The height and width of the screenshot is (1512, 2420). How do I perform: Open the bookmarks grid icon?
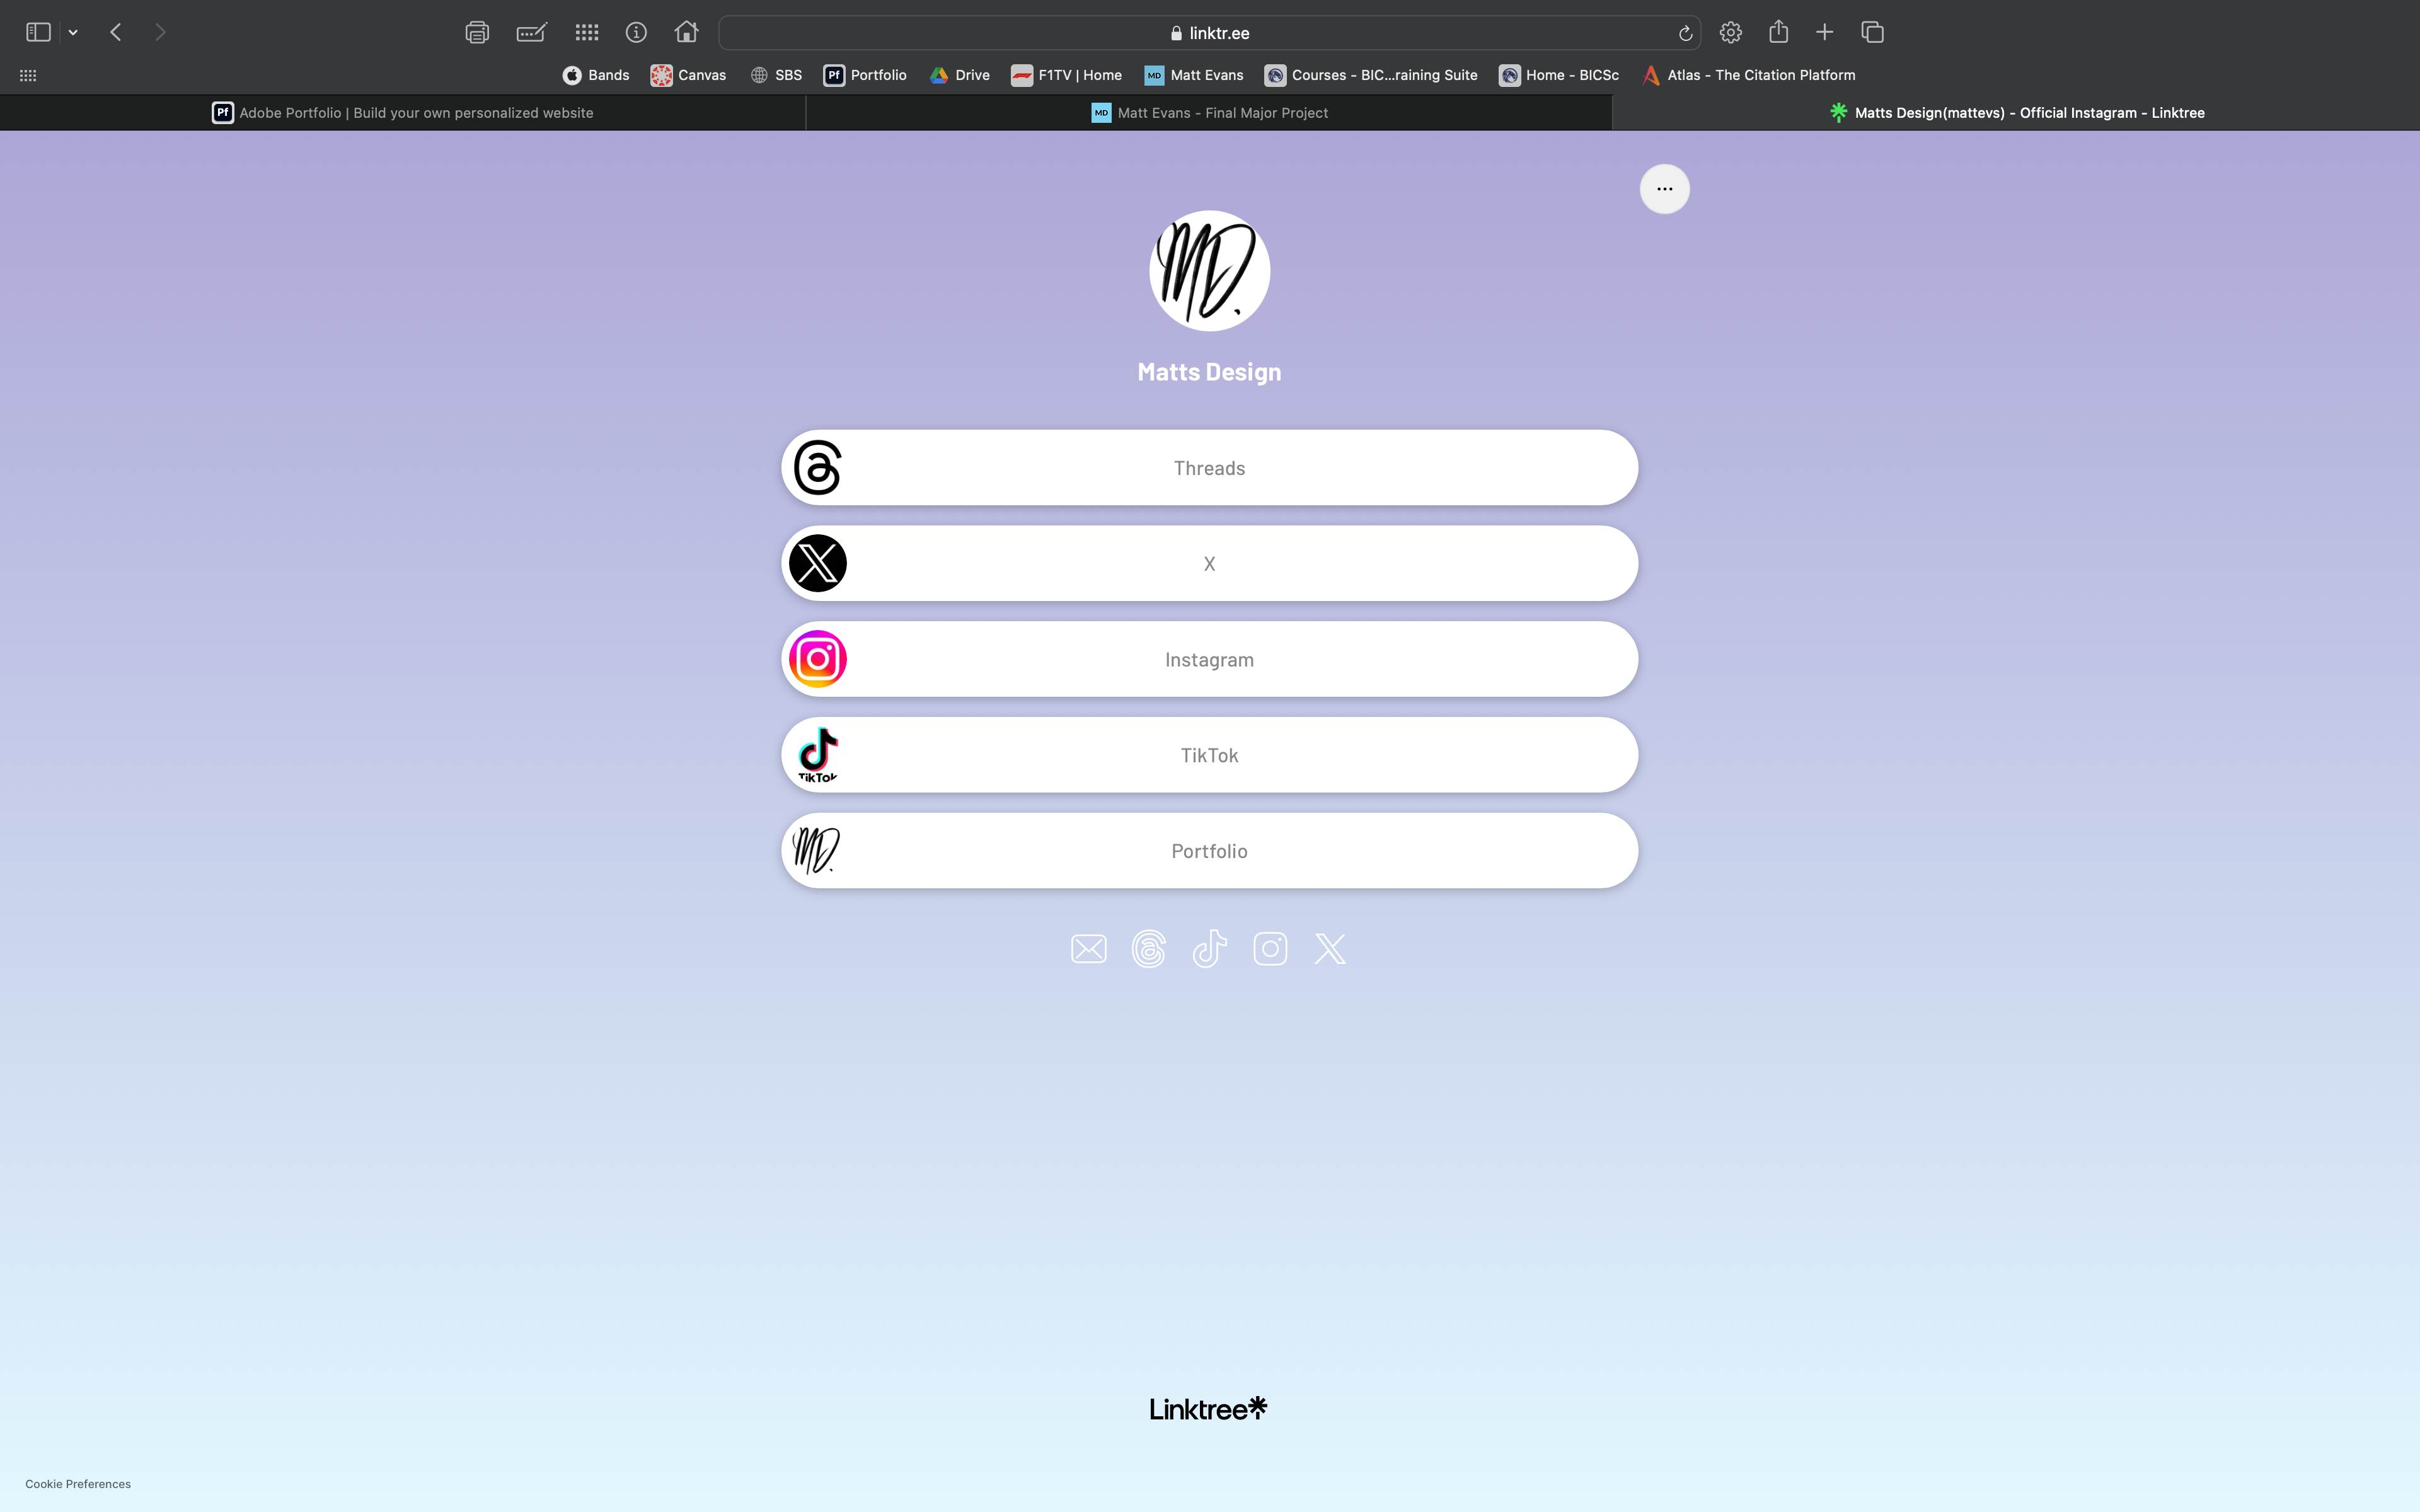coord(28,75)
